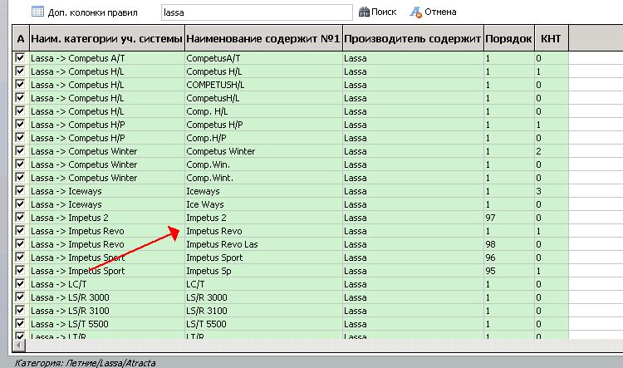Click the Отмена button label
This screenshot has height=368, width=623.
point(440,12)
